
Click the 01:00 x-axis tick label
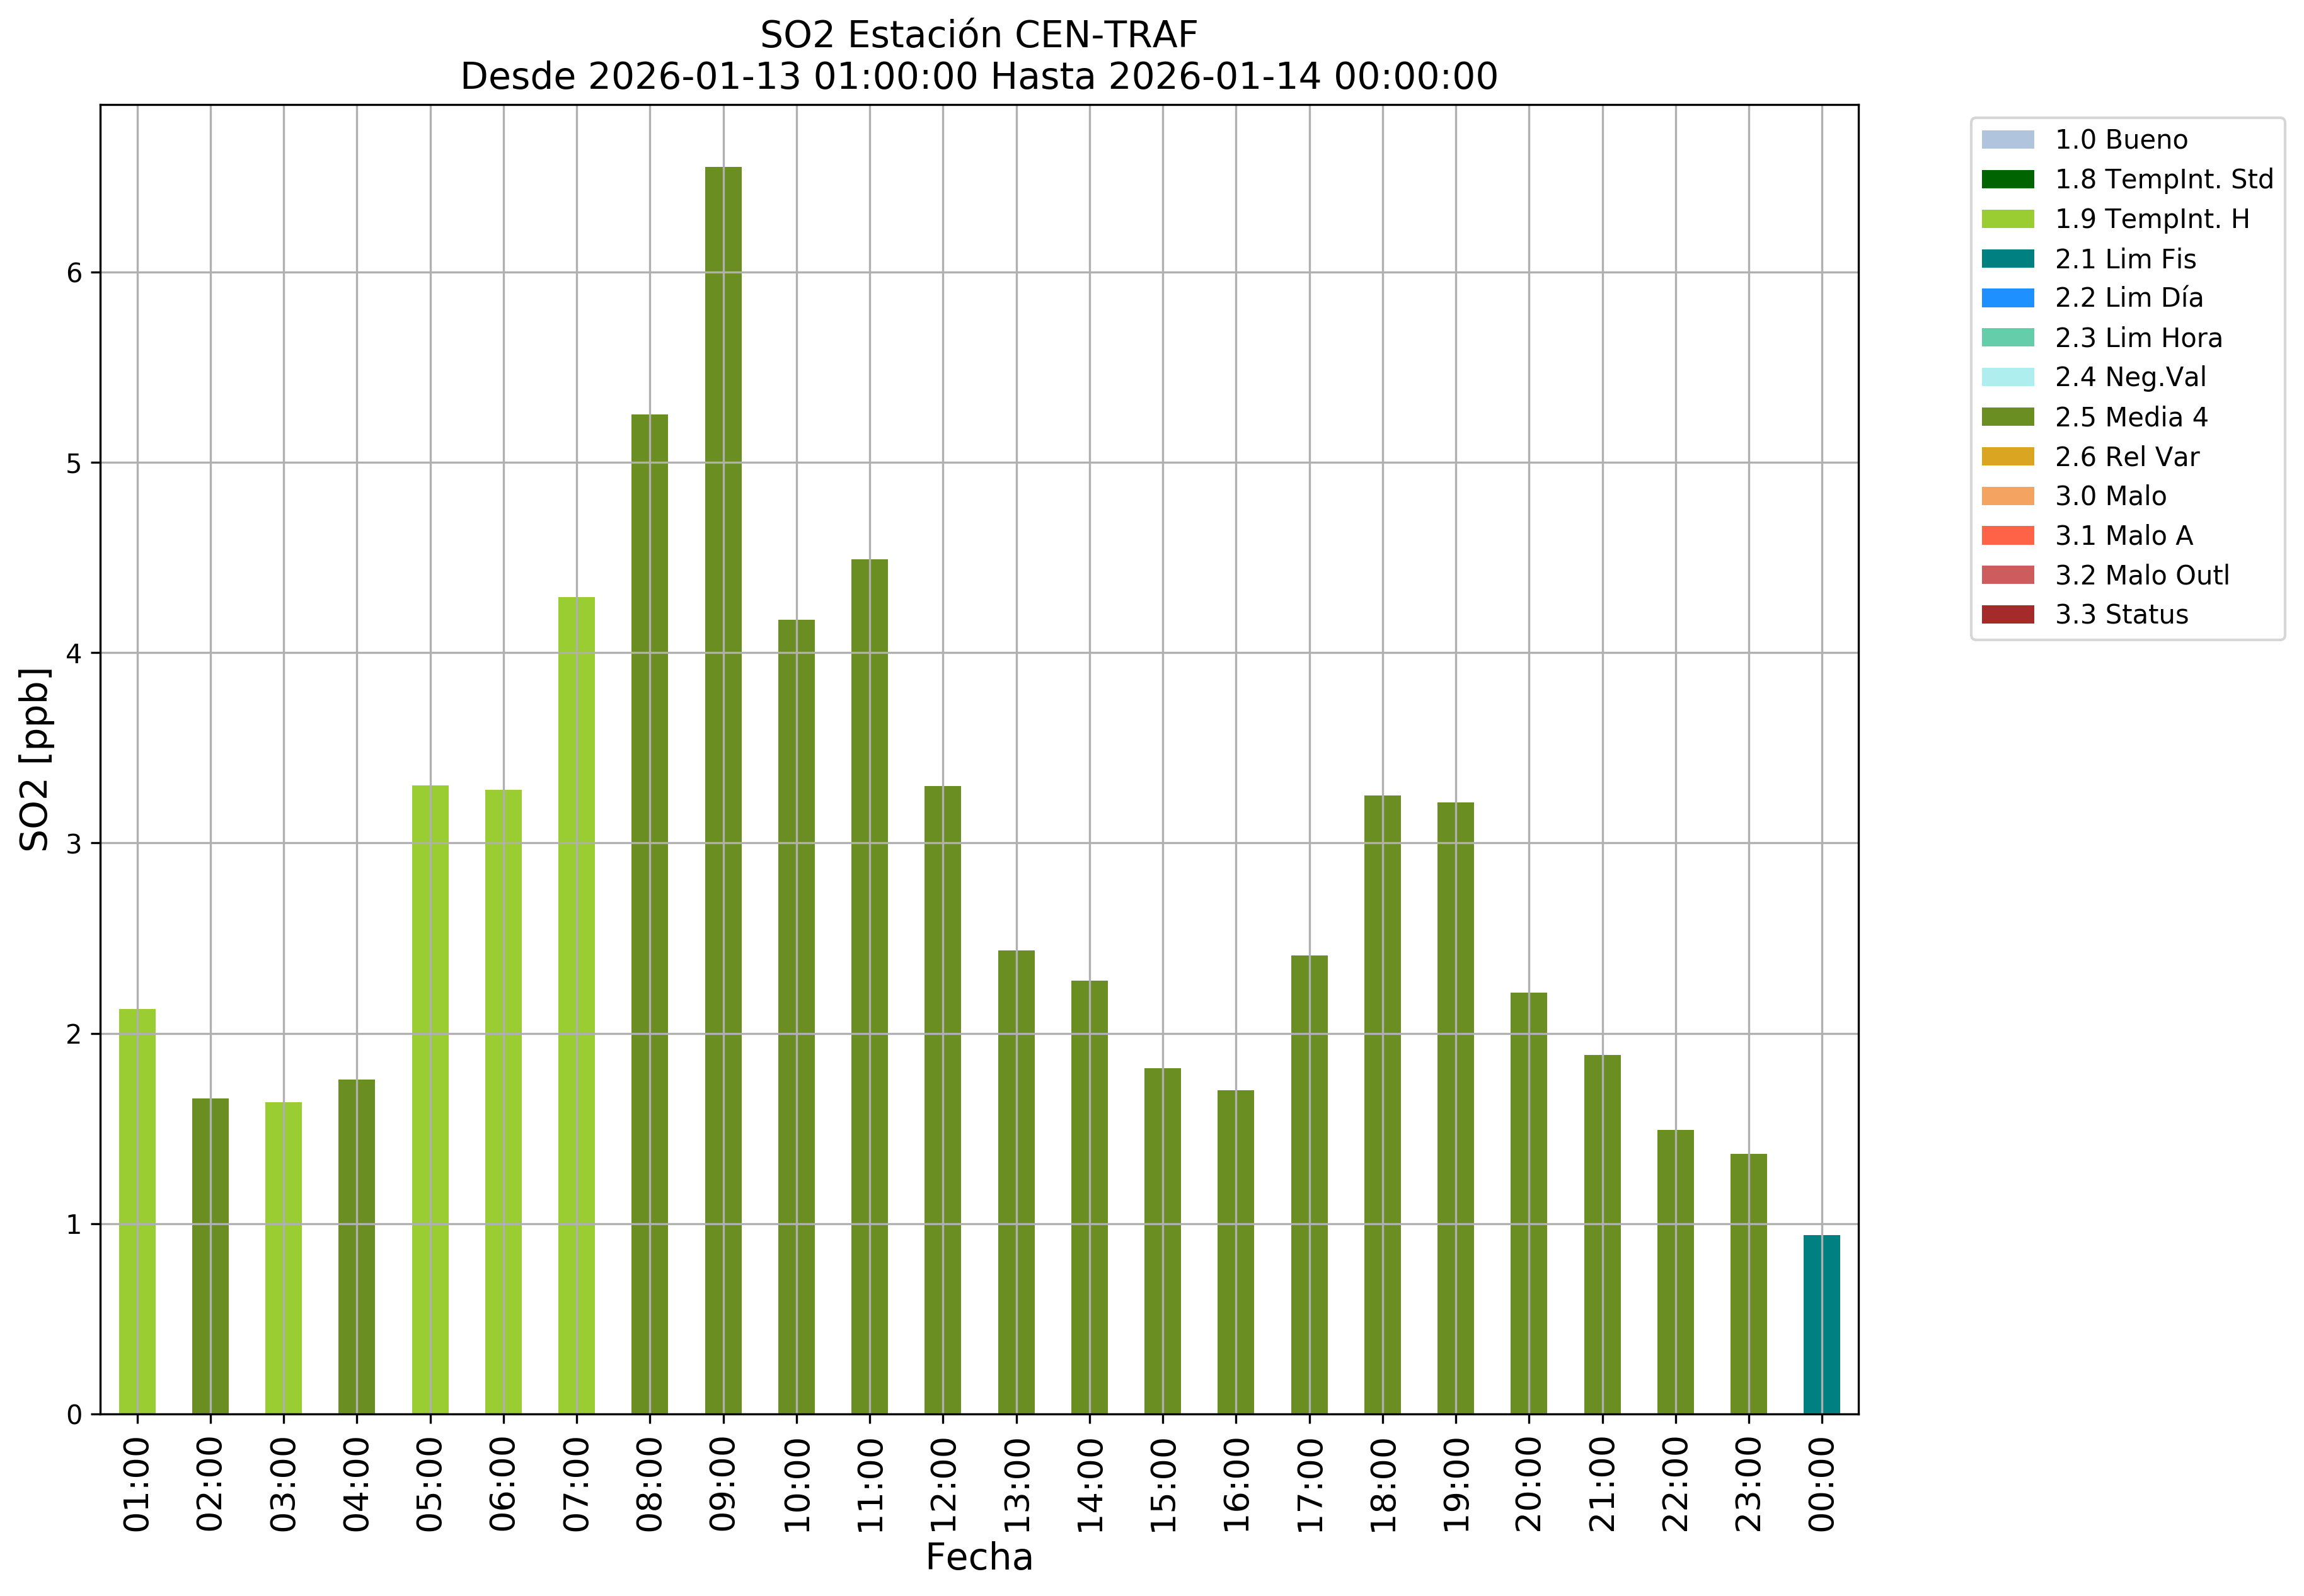coord(137,1484)
